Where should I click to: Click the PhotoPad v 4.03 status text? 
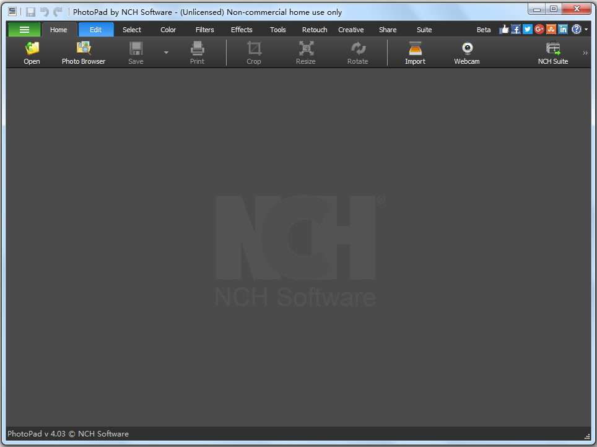point(68,433)
